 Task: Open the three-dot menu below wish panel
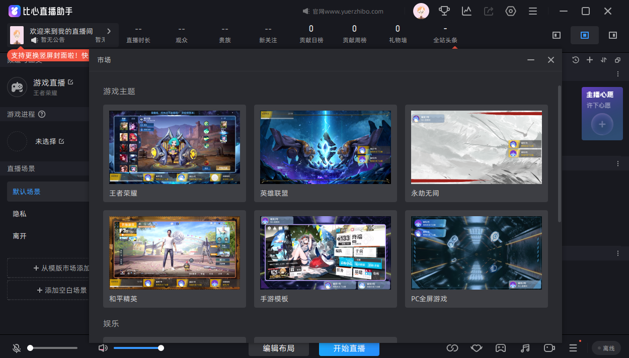pyautogui.click(x=618, y=164)
